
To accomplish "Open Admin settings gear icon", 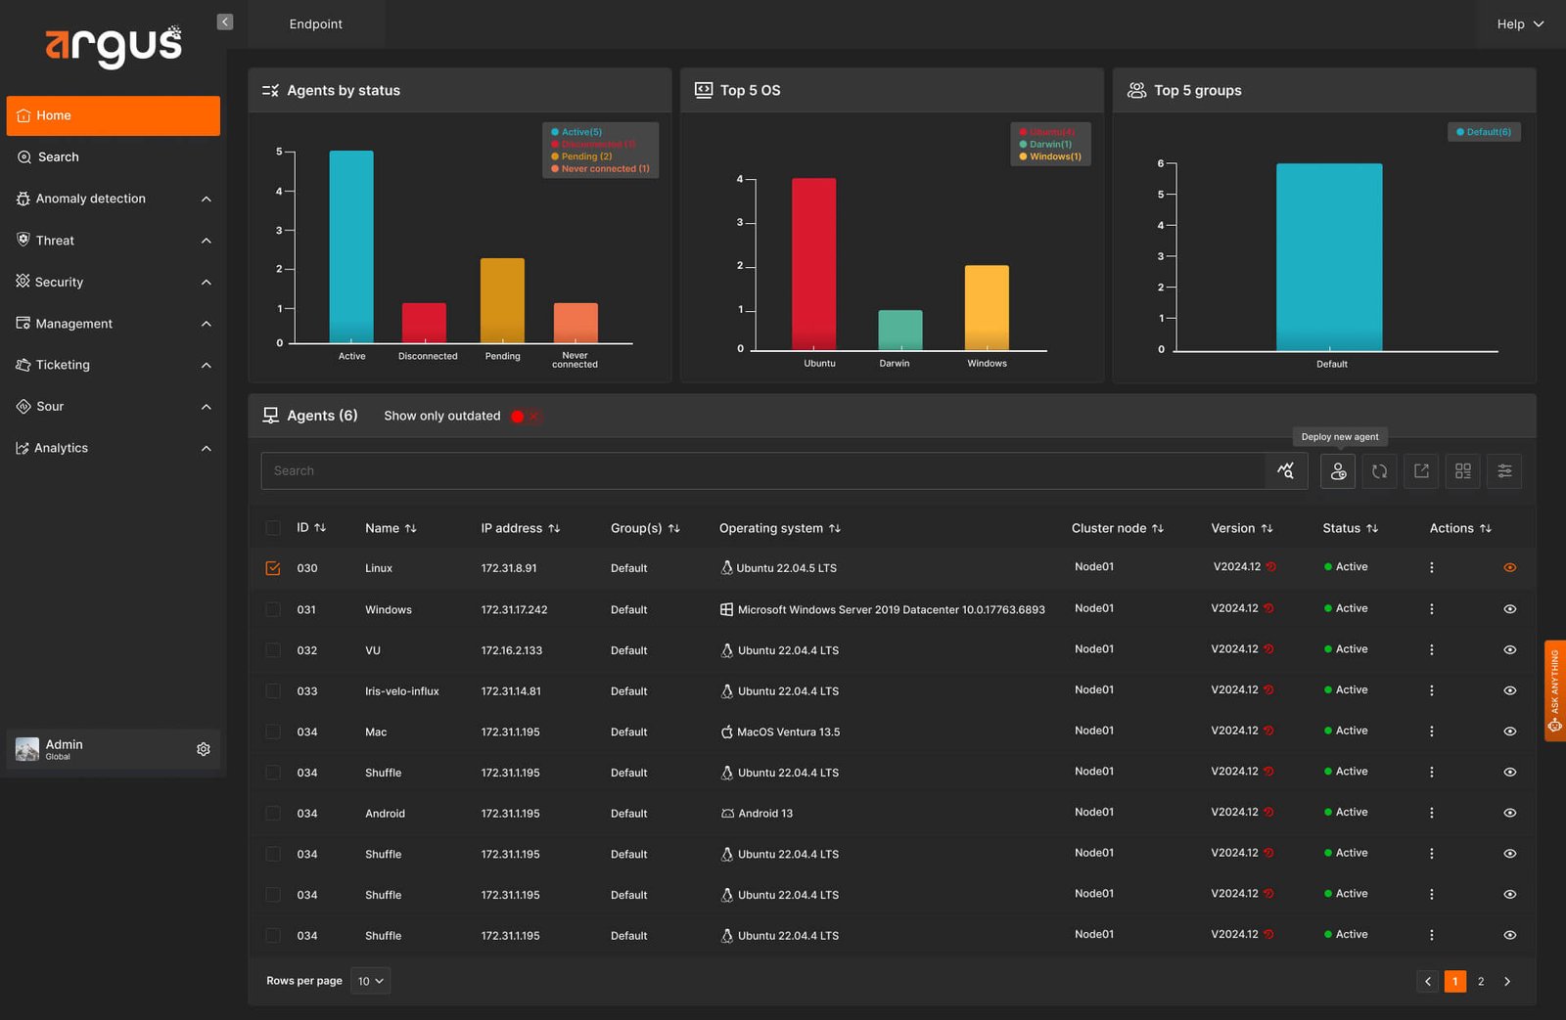I will [204, 749].
